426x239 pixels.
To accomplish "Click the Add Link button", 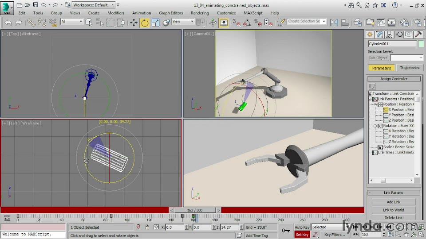I will tap(394, 202).
